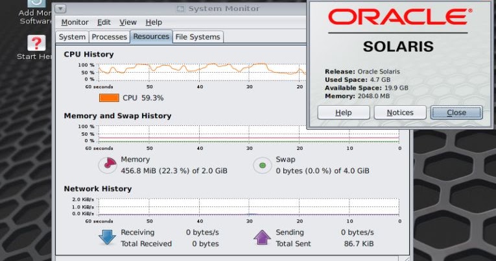
Task: Click the Swap pie chart color icon
Action: coord(262,166)
